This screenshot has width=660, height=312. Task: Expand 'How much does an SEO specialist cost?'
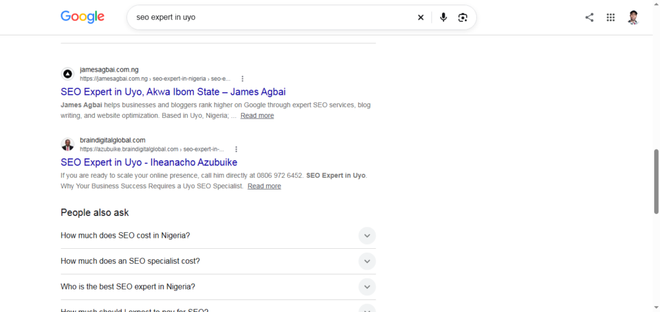pyautogui.click(x=218, y=262)
